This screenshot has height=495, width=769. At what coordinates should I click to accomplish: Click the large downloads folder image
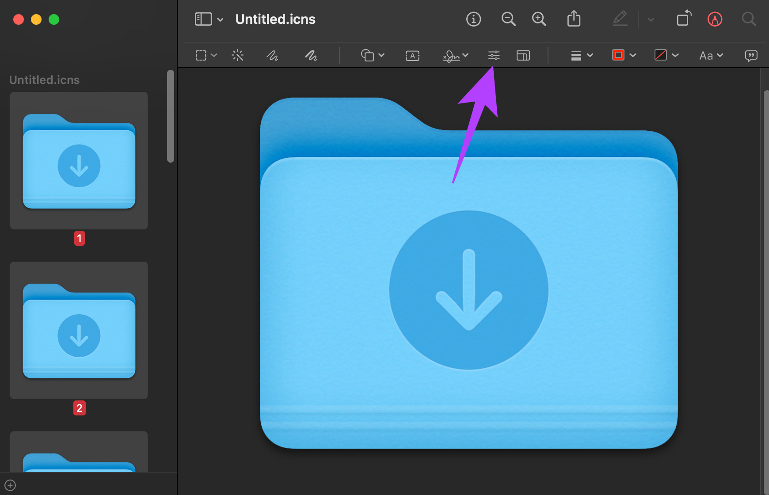tap(469, 273)
